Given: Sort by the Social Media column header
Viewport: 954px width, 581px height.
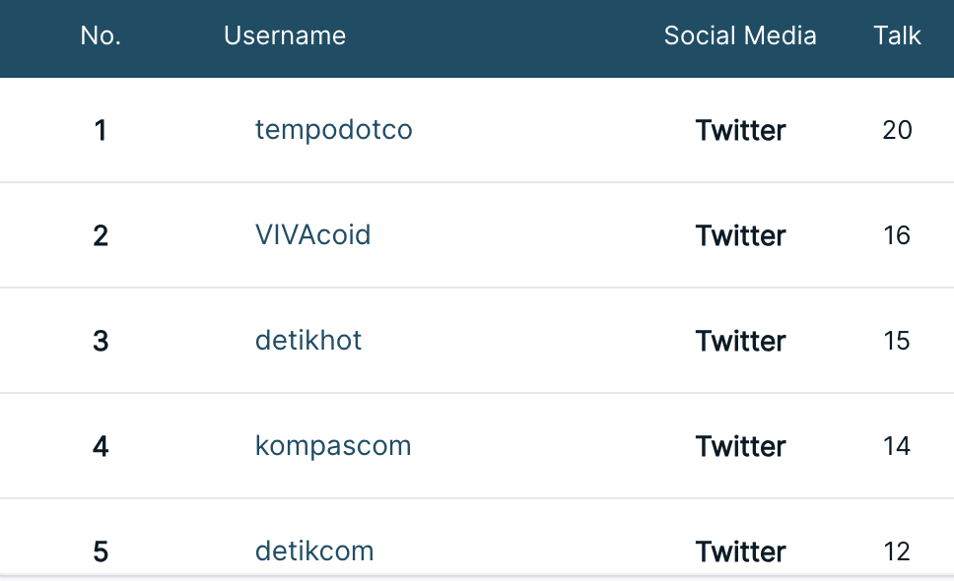Looking at the screenshot, I should point(740,35).
